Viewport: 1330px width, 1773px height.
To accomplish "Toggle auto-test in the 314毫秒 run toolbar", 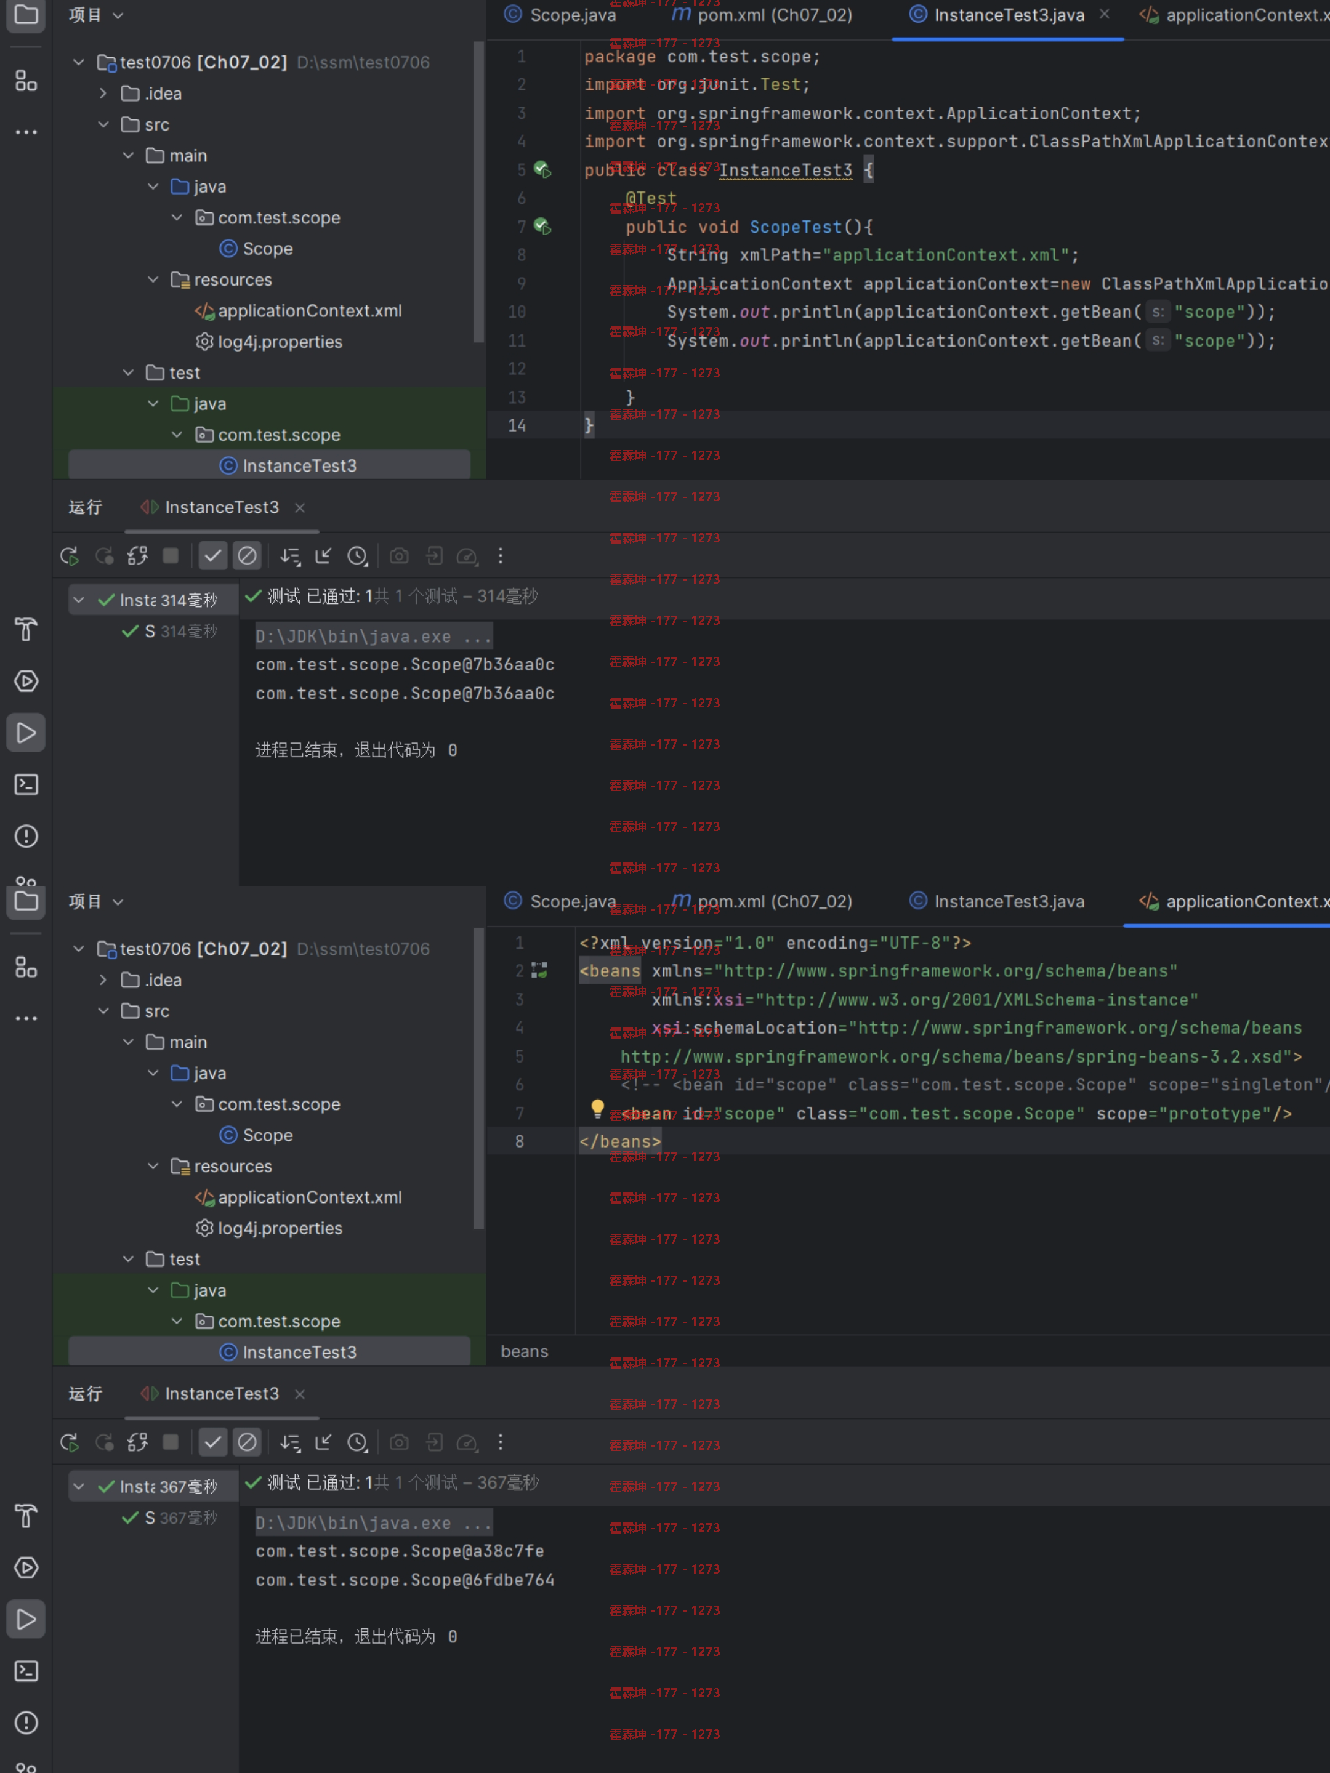I will click(x=138, y=555).
